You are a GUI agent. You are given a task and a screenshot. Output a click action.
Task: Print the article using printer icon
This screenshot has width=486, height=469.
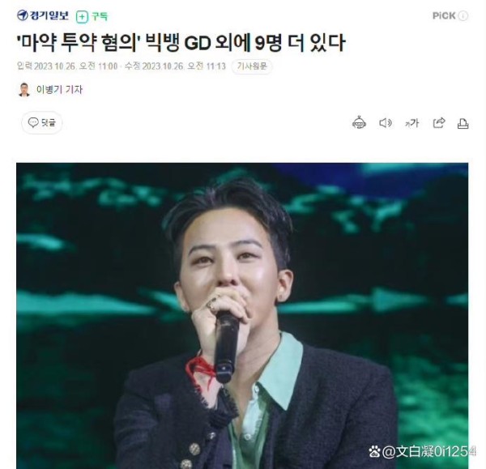pos(463,123)
